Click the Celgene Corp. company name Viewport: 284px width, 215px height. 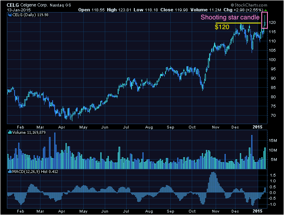coord(34,5)
